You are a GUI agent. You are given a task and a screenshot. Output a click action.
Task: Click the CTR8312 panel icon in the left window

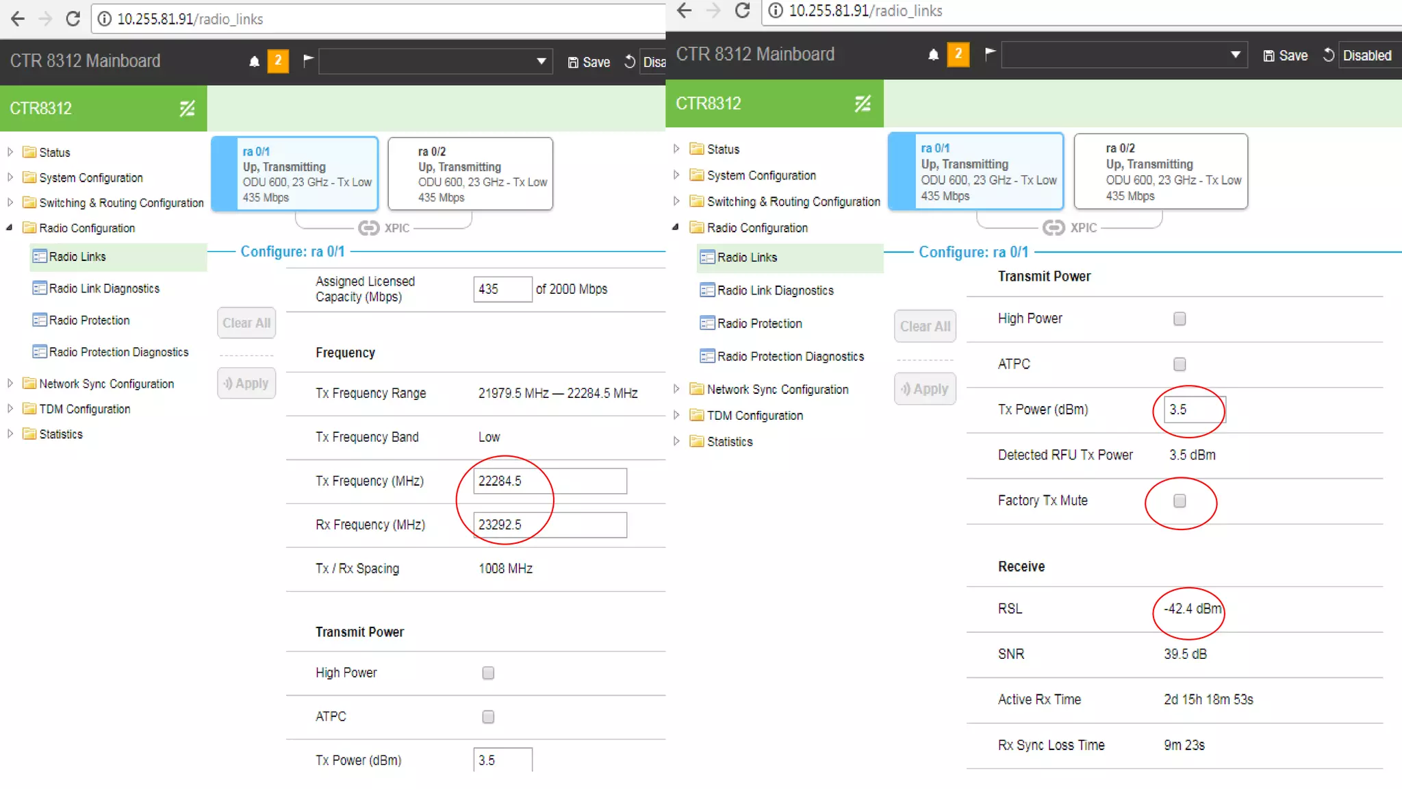click(187, 108)
